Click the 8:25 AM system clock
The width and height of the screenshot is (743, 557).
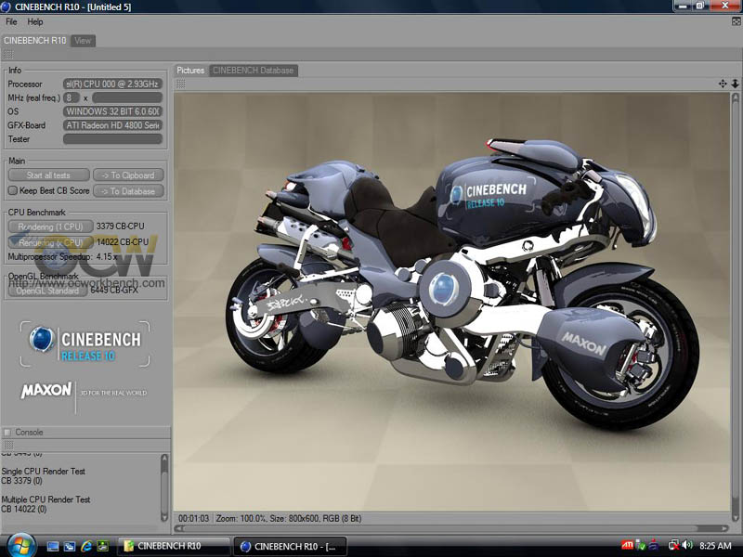(x=715, y=546)
